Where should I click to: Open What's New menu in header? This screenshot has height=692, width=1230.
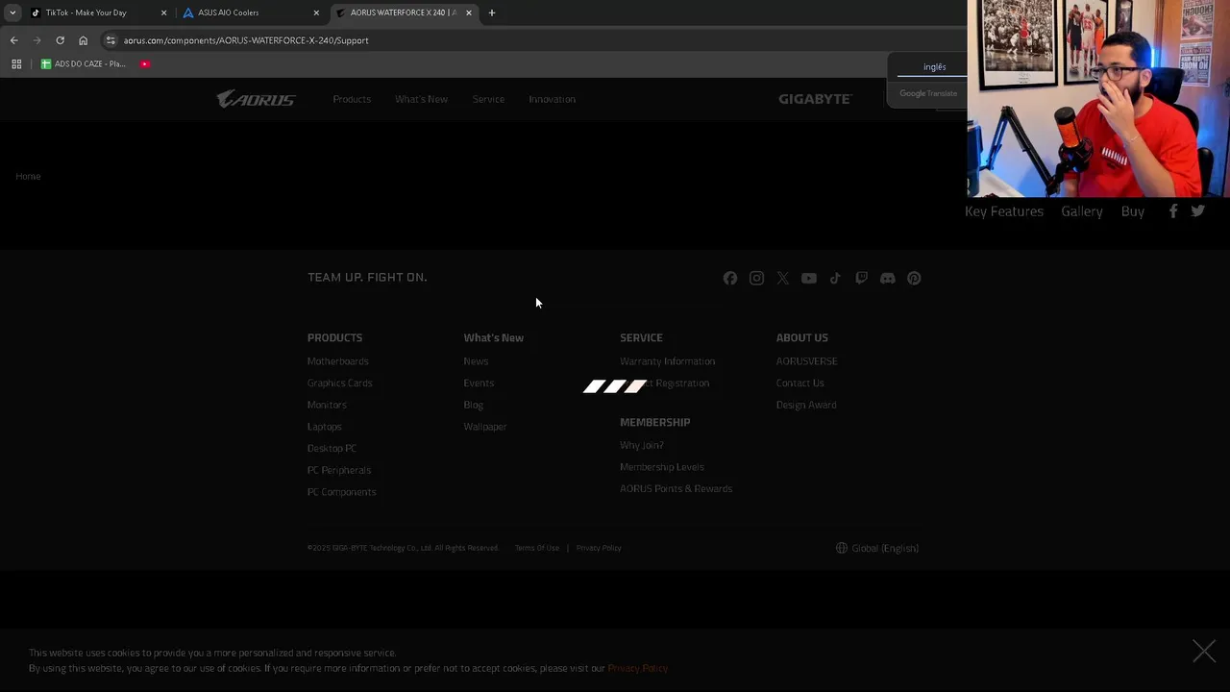[x=421, y=99]
